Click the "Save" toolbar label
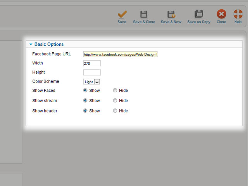The height and width of the screenshot is (186, 248). tap(122, 22)
